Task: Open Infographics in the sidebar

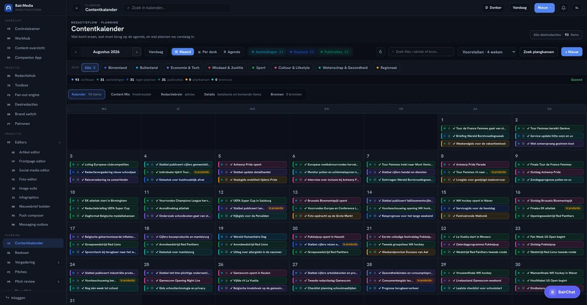Action: 36,197
